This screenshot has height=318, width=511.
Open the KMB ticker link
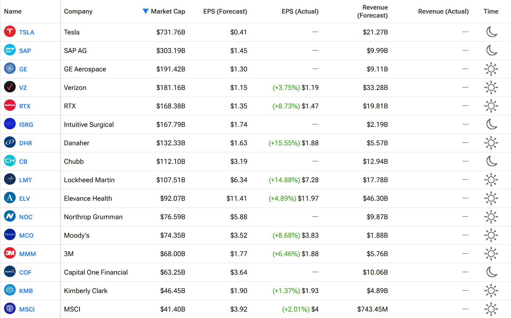pos(26,291)
